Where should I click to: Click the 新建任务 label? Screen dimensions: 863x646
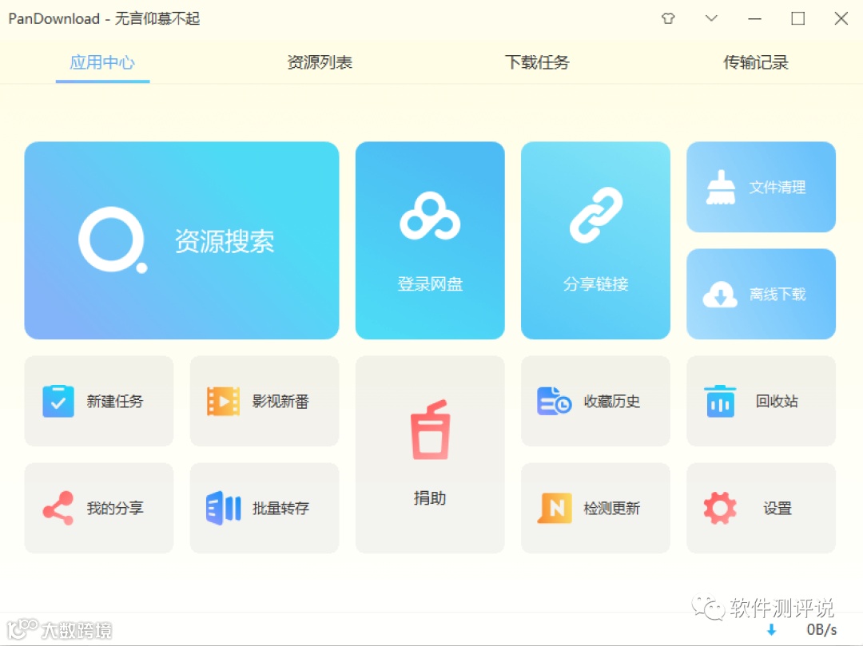click(x=115, y=402)
